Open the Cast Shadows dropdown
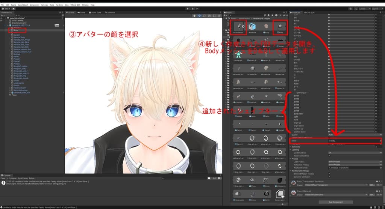This screenshot has width=385, height=209. tap(355, 153)
